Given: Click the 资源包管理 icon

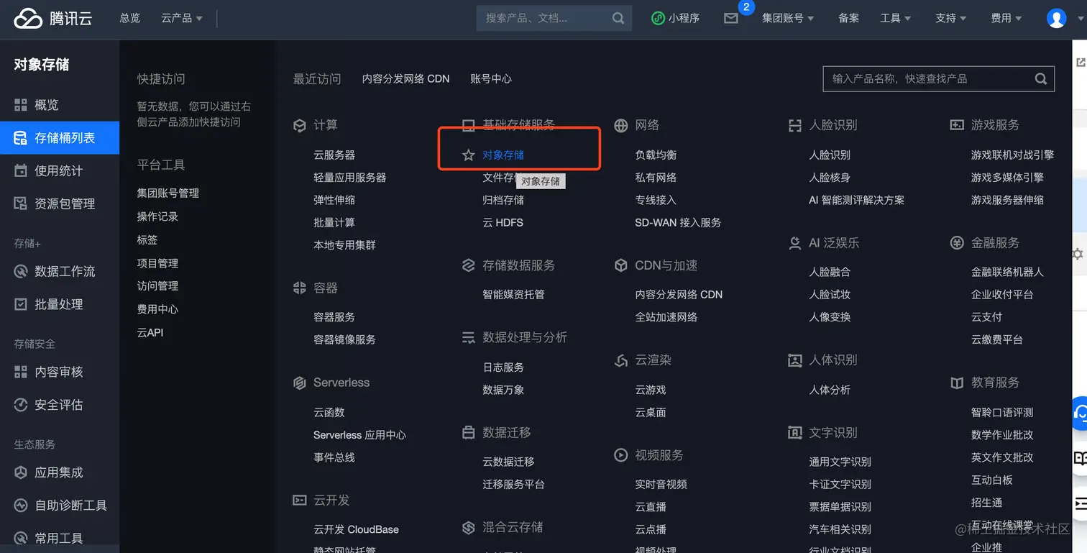Looking at the screenshot, I should [x=21, y=204].
